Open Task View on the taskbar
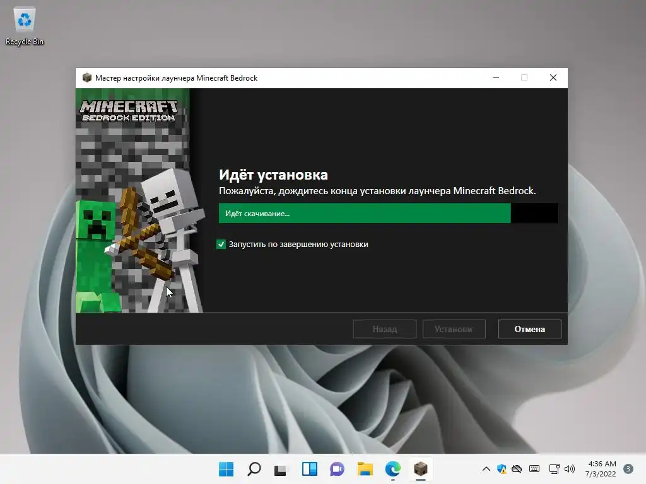This screenshot has width=646, height=484. [x=281, y=469]
